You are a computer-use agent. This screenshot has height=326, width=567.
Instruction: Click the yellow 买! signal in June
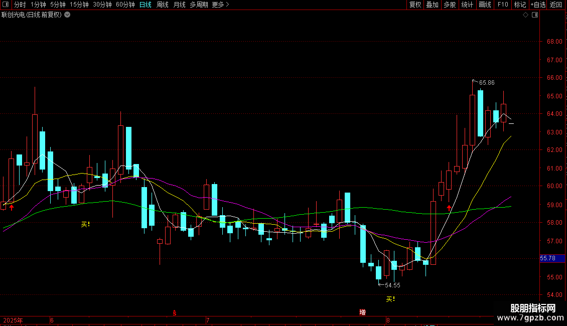tap(85, 225)
